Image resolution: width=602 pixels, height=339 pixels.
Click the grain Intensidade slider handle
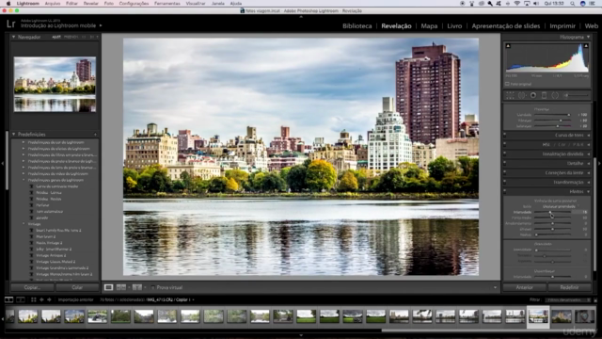[536, 250]
